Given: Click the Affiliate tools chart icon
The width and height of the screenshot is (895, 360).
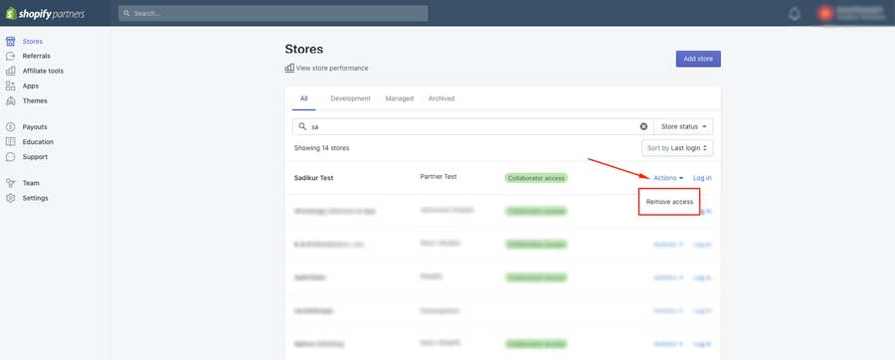Looking at the screenshot, I should [10, 71].
